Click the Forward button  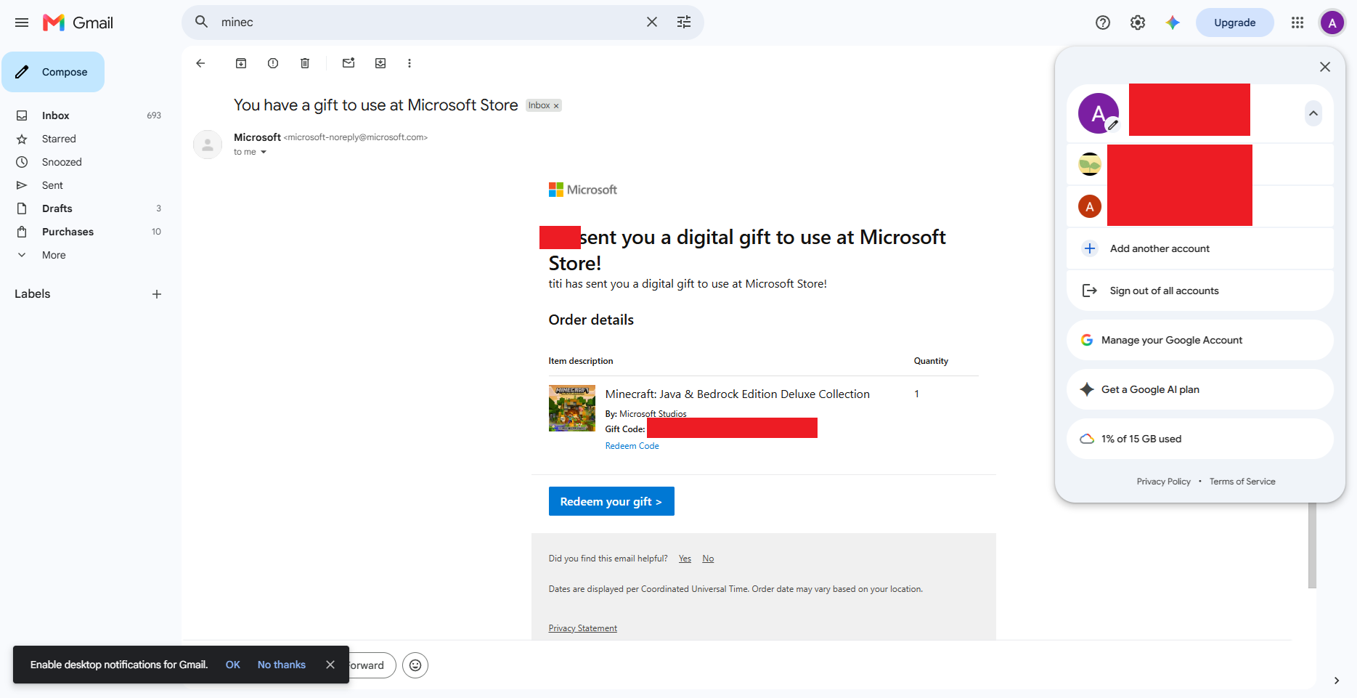[372, 665]
